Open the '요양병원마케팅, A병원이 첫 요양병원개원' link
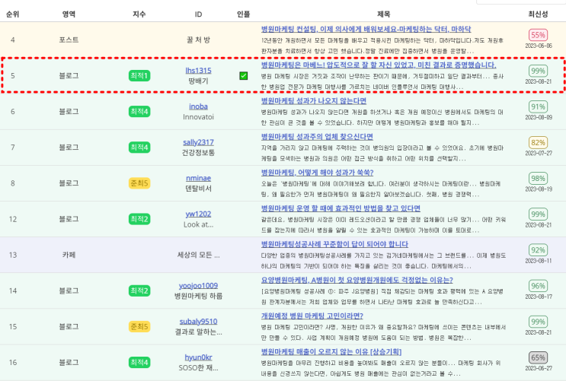Screen dimensions: 566x381 [x=357, y=280]
